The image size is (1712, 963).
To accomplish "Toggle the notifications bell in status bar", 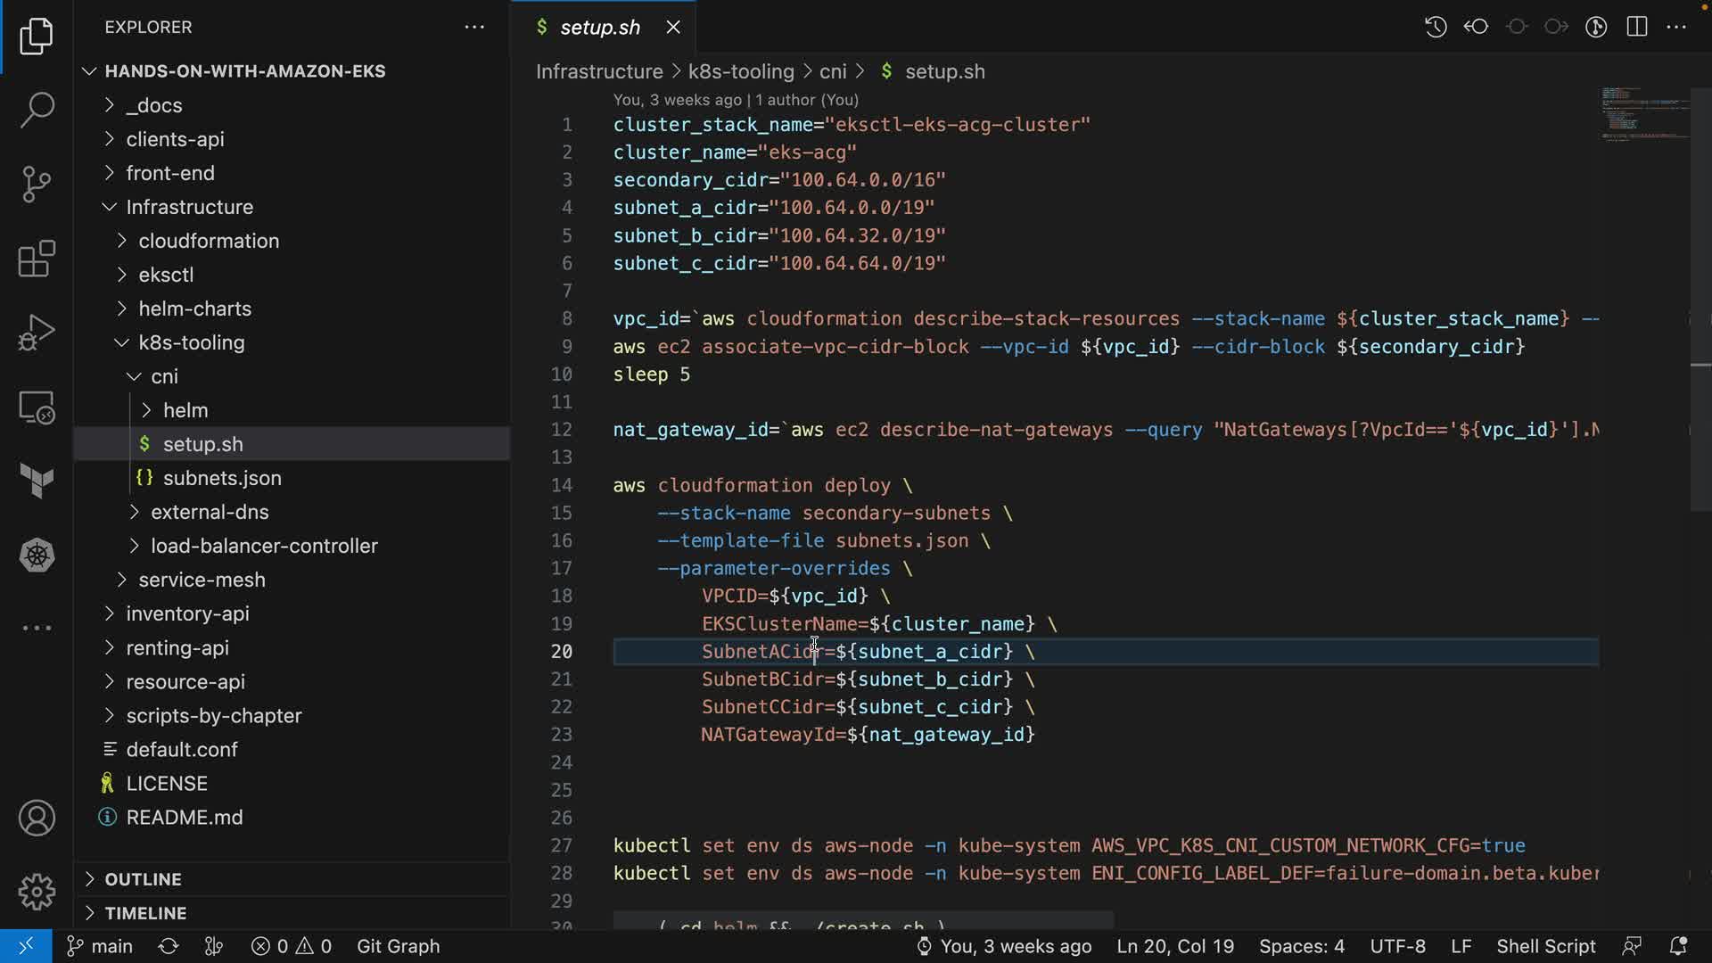I will (1677, 946).
